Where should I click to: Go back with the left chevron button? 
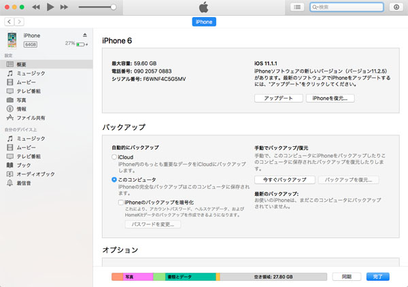pyautogui.click(x=10, y=22)
